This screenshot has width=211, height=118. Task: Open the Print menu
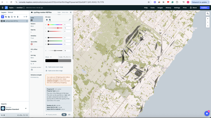185,8
